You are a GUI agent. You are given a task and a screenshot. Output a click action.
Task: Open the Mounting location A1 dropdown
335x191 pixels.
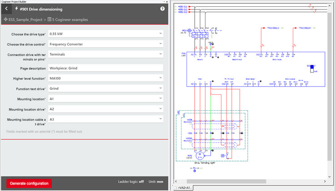click(x=161, y=98)
